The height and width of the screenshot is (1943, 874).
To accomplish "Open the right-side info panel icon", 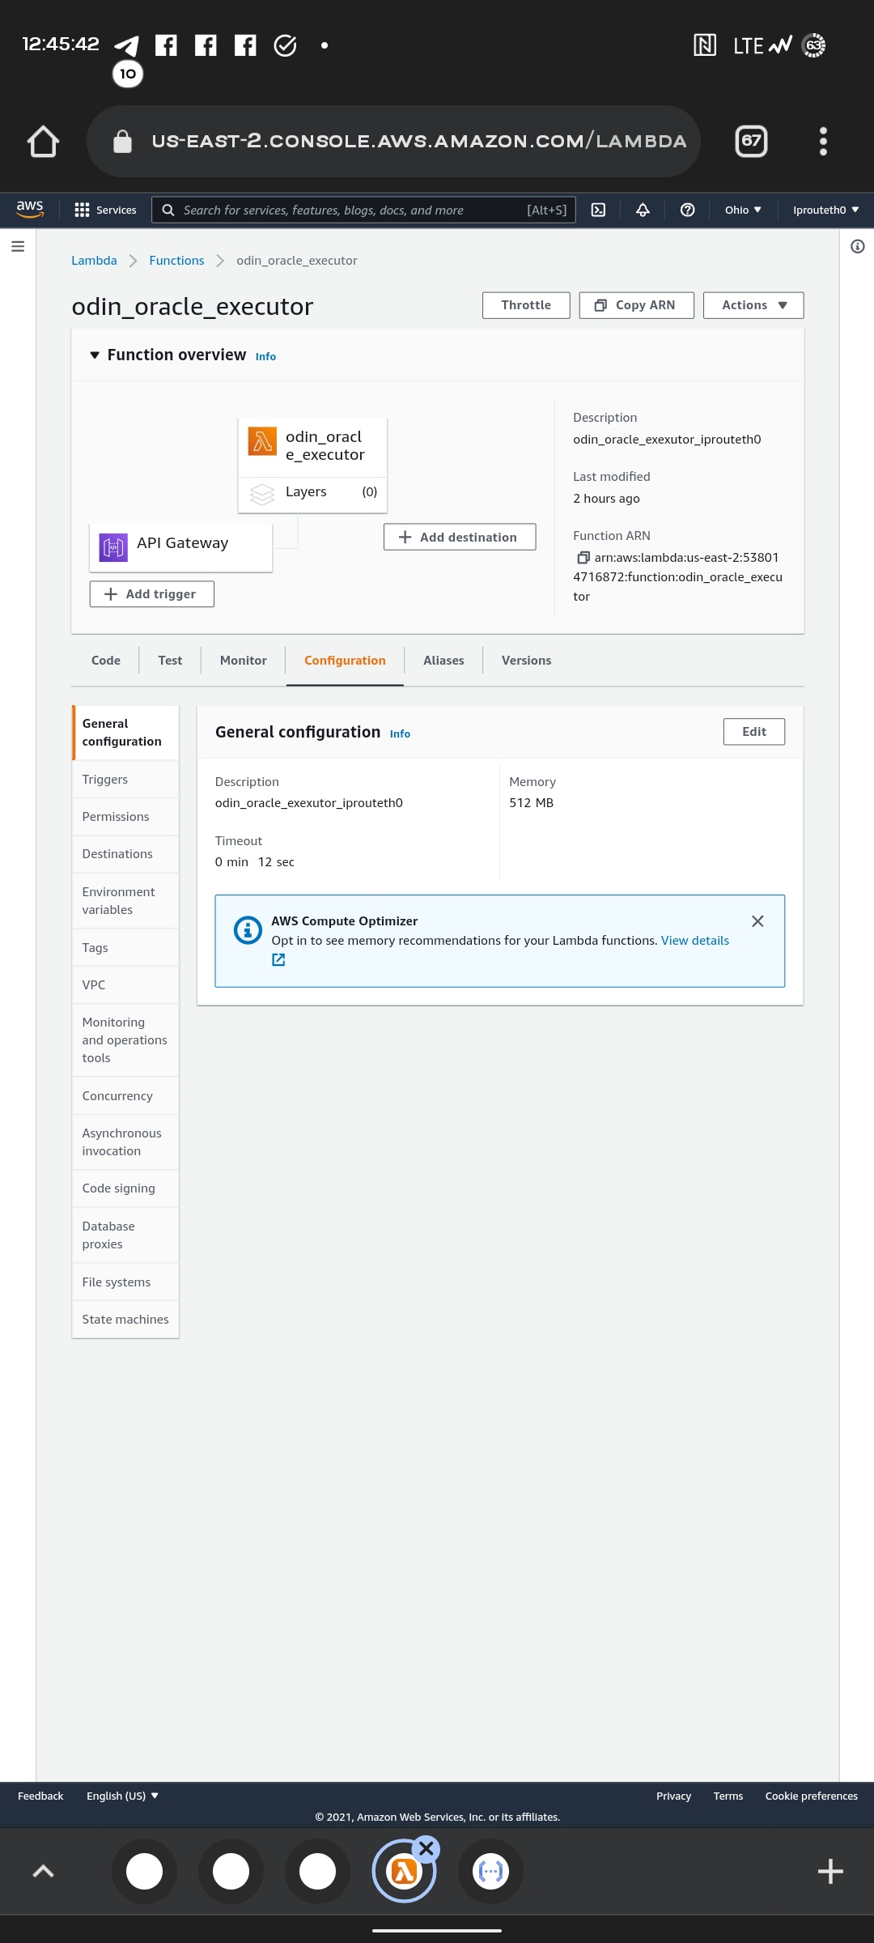I will 858,246.
